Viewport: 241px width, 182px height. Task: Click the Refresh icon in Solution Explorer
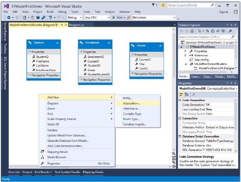click(213, 31)
